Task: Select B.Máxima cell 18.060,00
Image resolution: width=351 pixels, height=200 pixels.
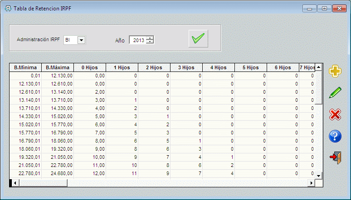Action: coord(58,141)
